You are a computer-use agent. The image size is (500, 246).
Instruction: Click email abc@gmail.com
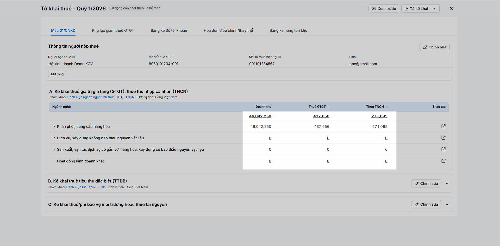coord(363,64)
